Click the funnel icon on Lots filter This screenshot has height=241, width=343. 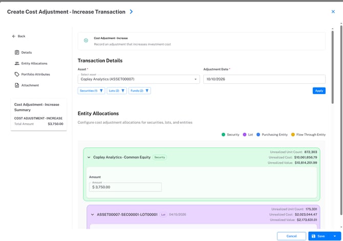[x=123, y=91]
